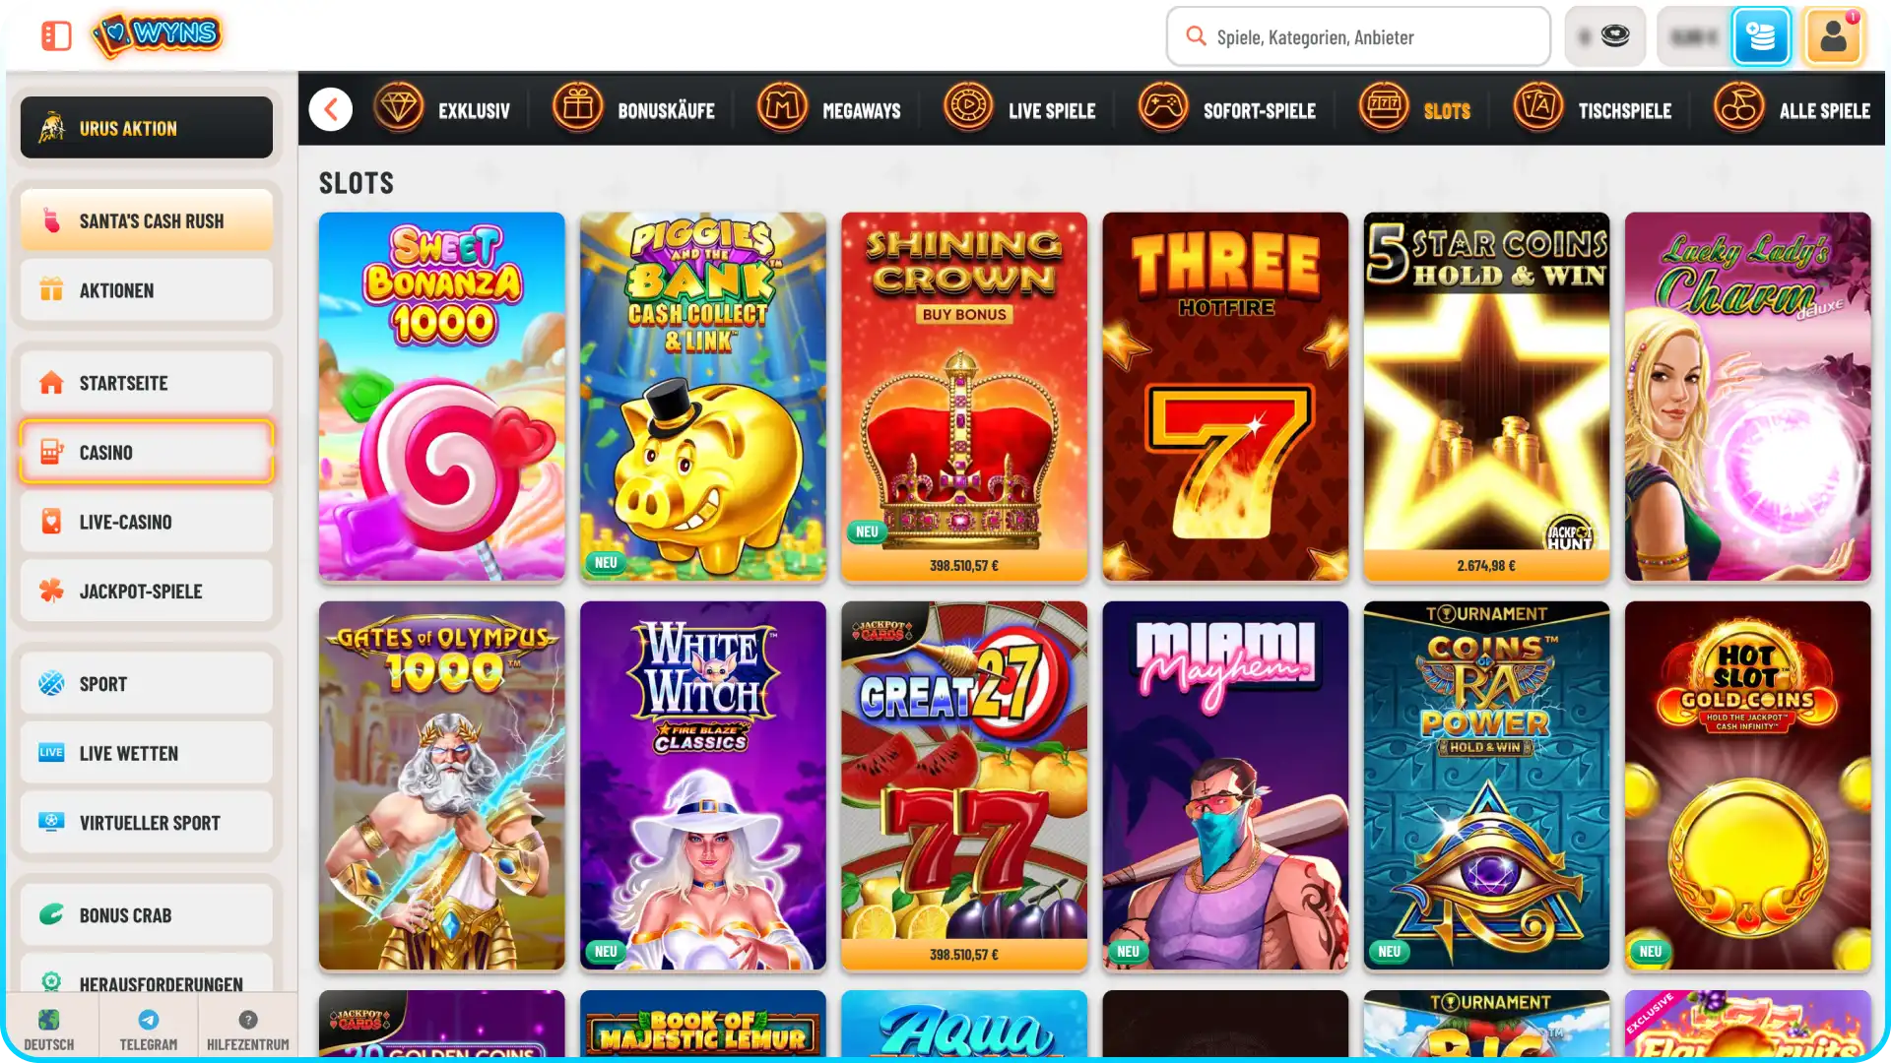1891x1063 pixels.
Task: Open the deposit wallet coins icon
Action: pos(1761,36)
